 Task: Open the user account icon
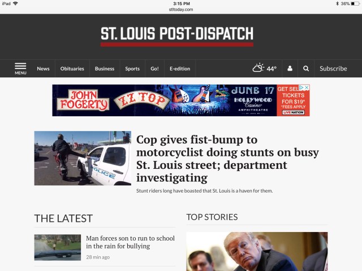[x=290, y=68]
